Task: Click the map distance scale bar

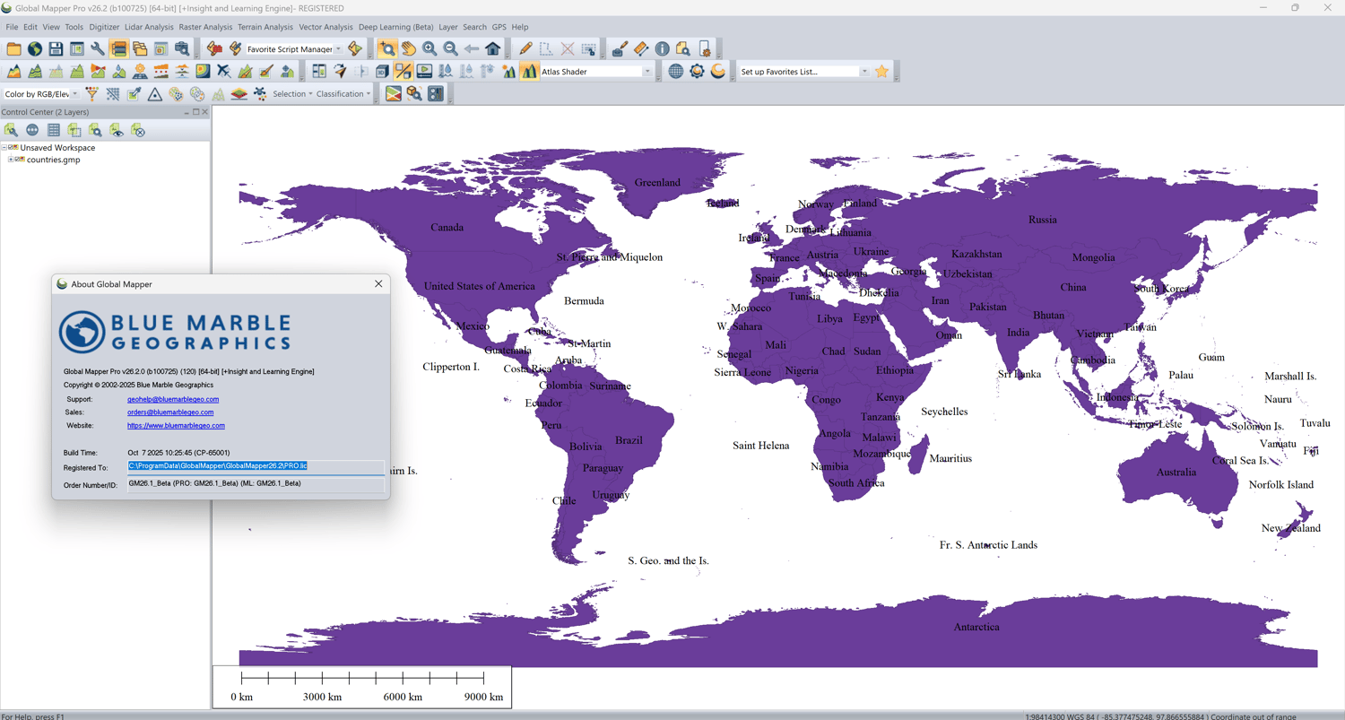Action: [x=362, y=687]
